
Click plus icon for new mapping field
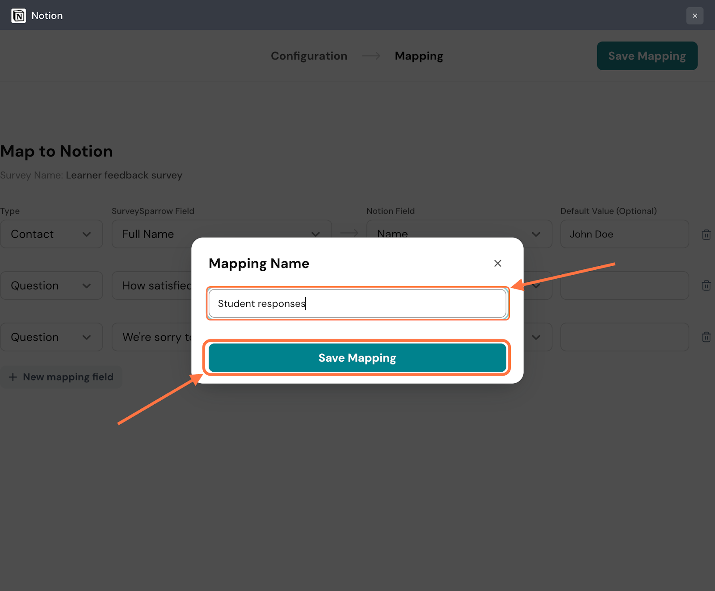(x=13, y=377)
